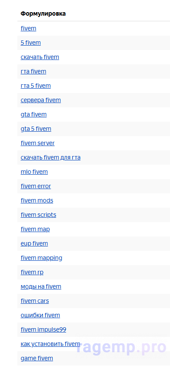Screen dimensions: 170x369
Task: Click the "gta fivem" link
Action: (33, 115)
